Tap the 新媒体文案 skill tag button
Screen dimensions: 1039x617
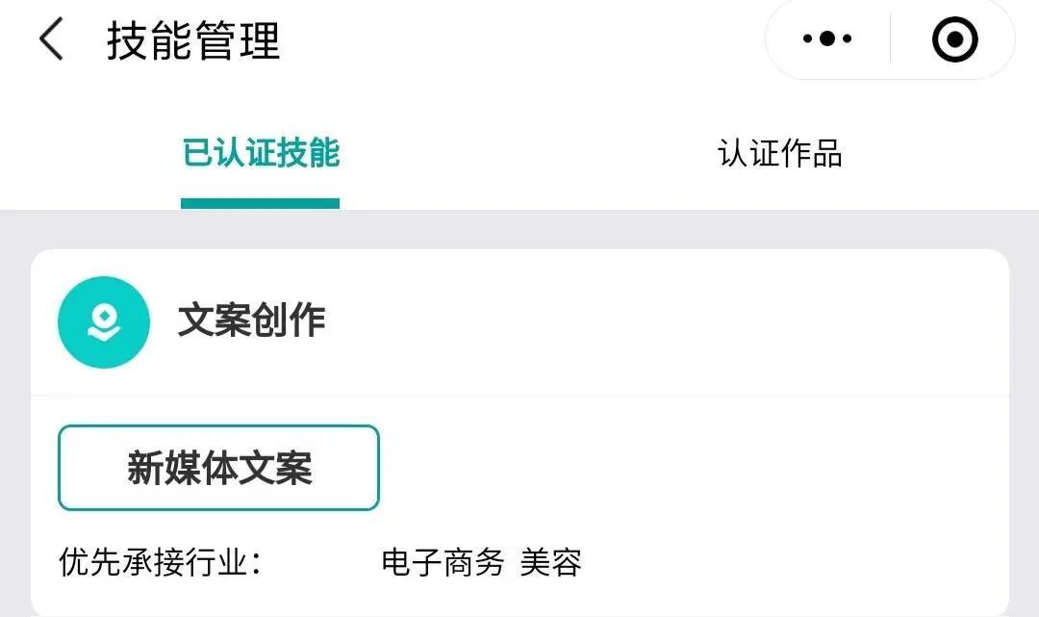[x=218, y=468]
